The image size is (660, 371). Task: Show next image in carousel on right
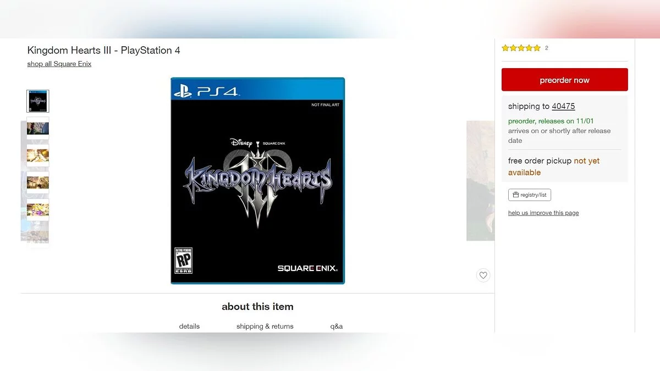pos(480,181)
